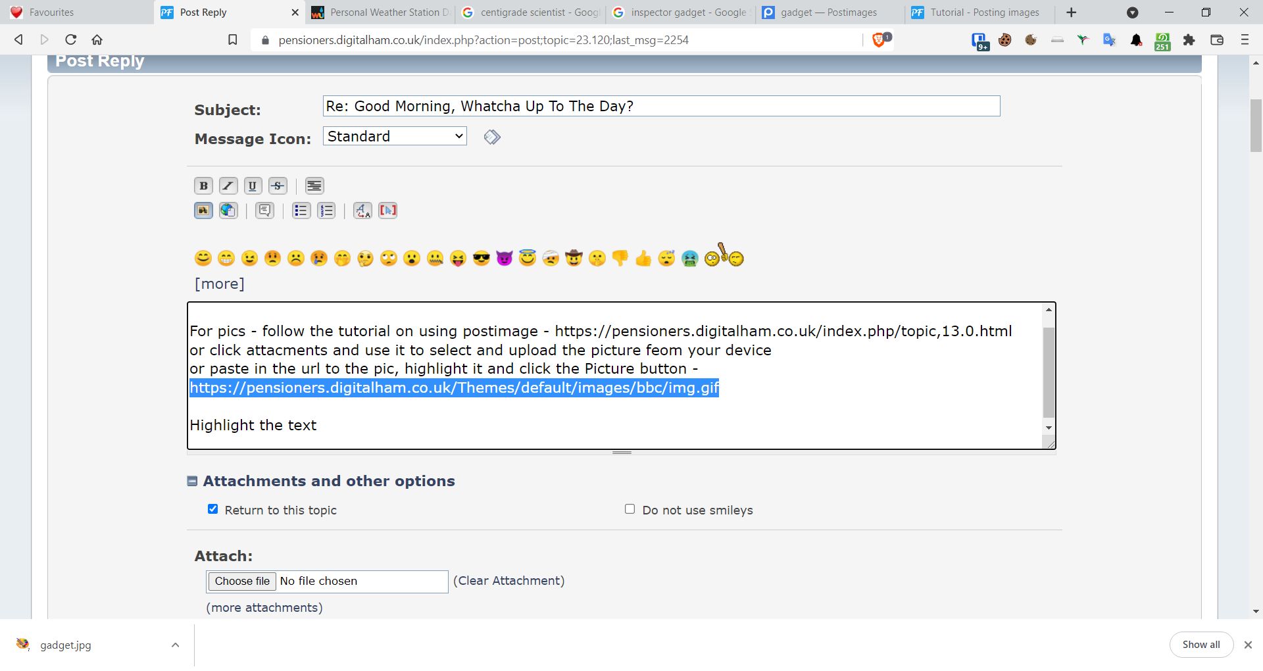
Task: Click the remove formatting button
Action: 362,211
